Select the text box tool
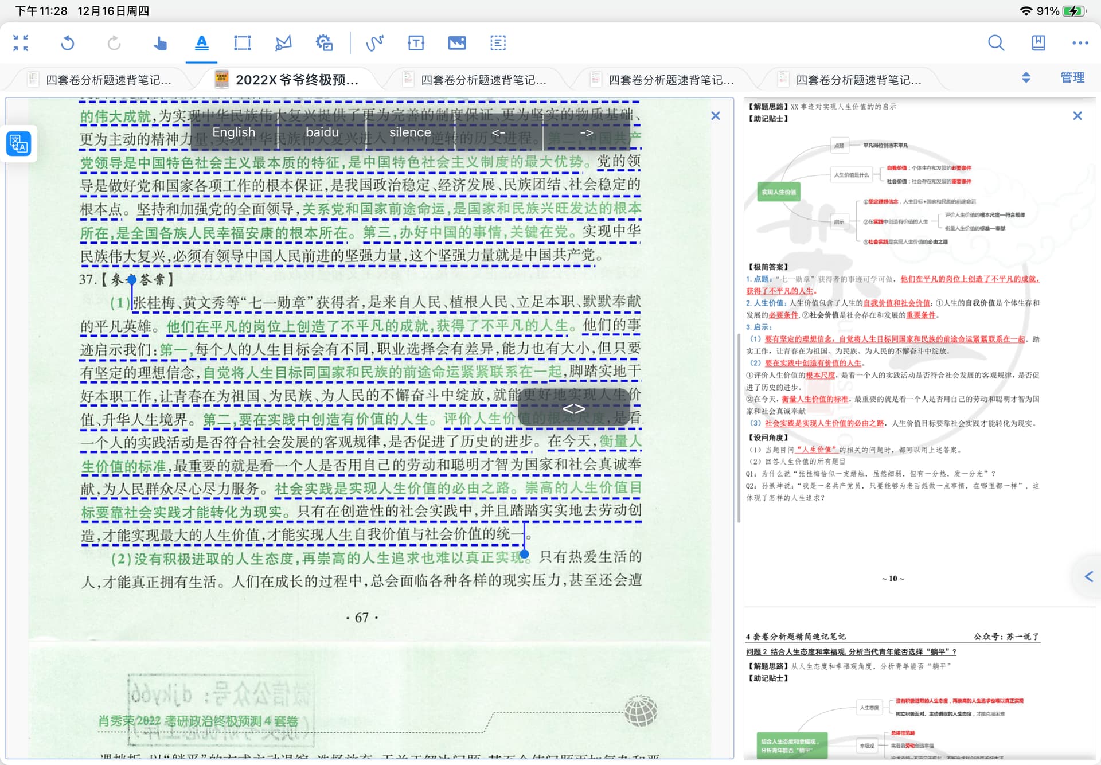This screenshot has height=765, width=1101. [416, 43]
